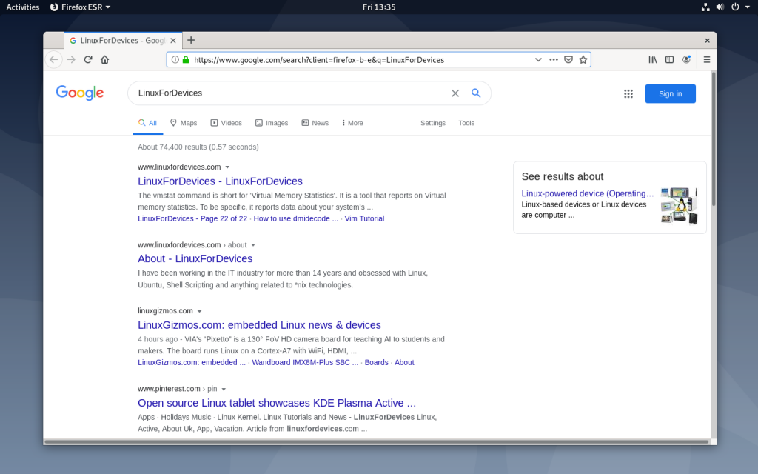
Task: Click the vertical page scrollbar
Action: click(714, 140)
